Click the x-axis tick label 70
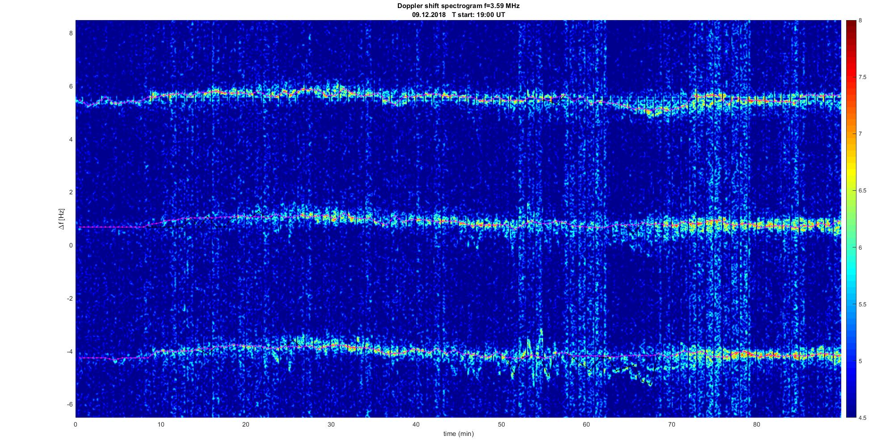Image resolution: width=894 pixels, height=448 pixels. point(671,424)
